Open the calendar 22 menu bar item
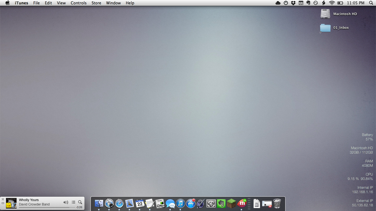This screenshot has width=376, height=211. tap(301, 3)
